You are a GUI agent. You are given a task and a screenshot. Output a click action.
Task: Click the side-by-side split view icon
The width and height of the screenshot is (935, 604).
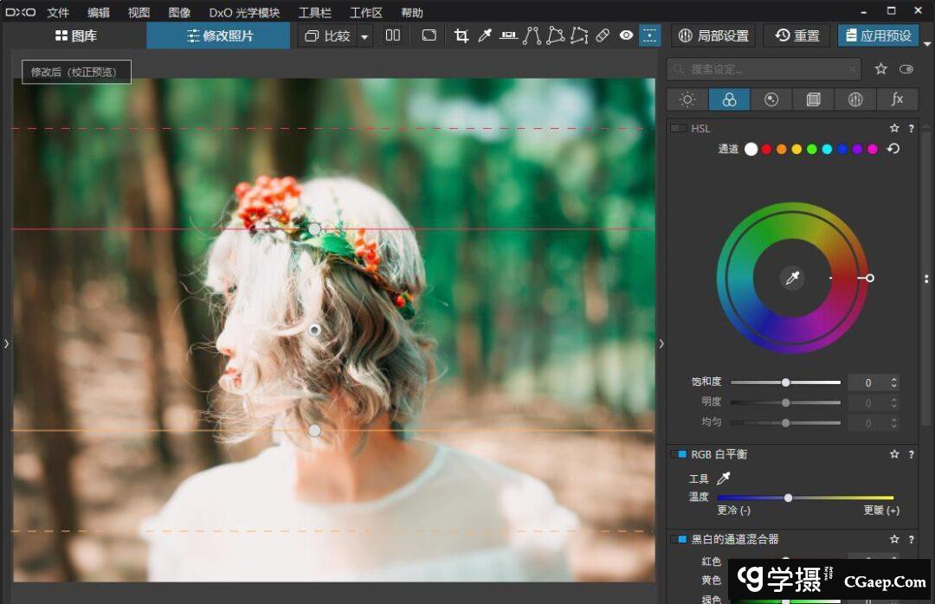(393, 35)
